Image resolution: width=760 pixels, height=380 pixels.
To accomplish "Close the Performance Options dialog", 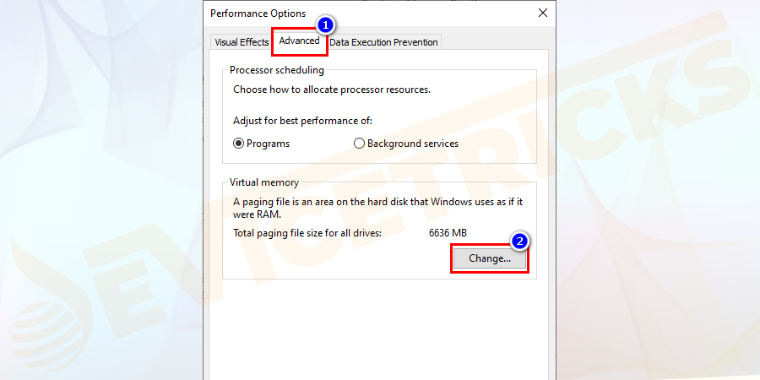I will click(541, 14).
